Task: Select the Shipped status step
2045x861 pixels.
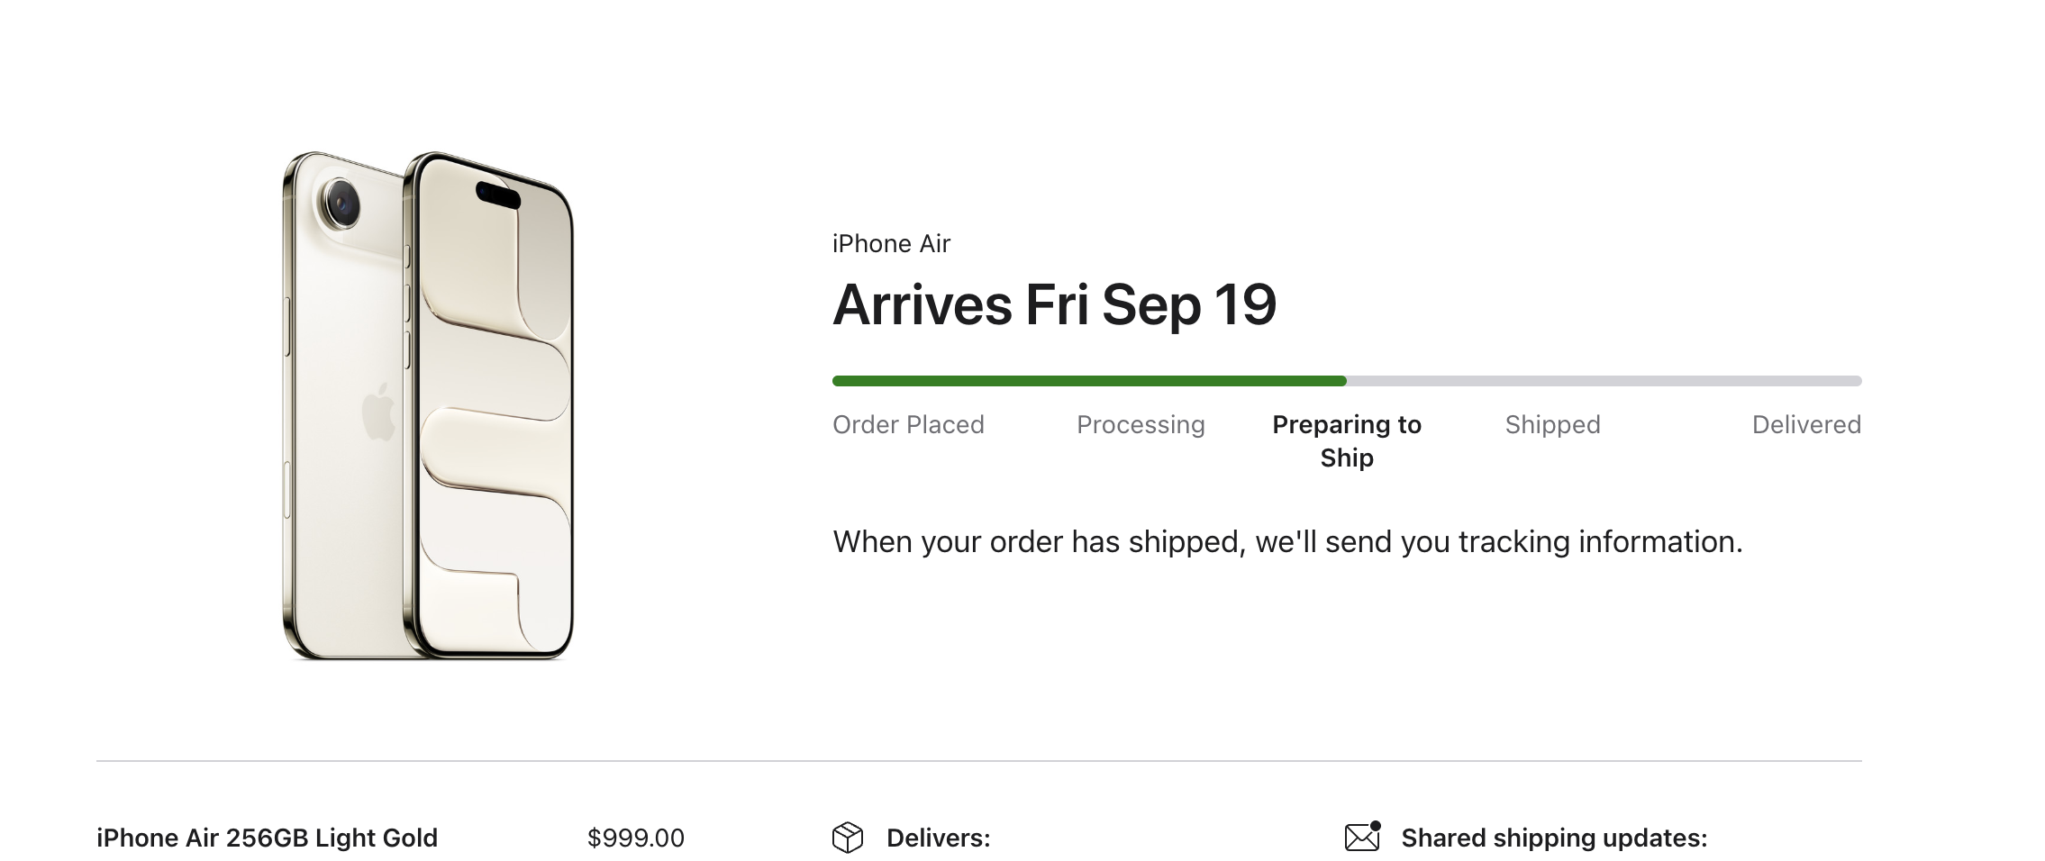Action: 1552,424
